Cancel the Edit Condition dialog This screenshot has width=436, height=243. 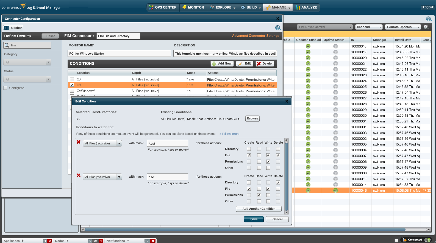coord(277,219)
